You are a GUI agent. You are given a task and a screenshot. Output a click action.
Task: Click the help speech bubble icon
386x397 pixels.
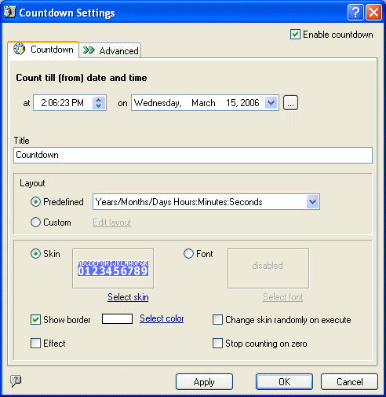click(16, 380)
